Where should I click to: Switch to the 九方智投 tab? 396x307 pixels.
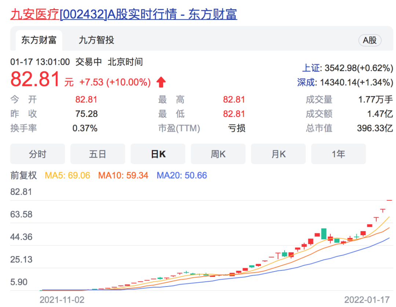pos(96,40)
